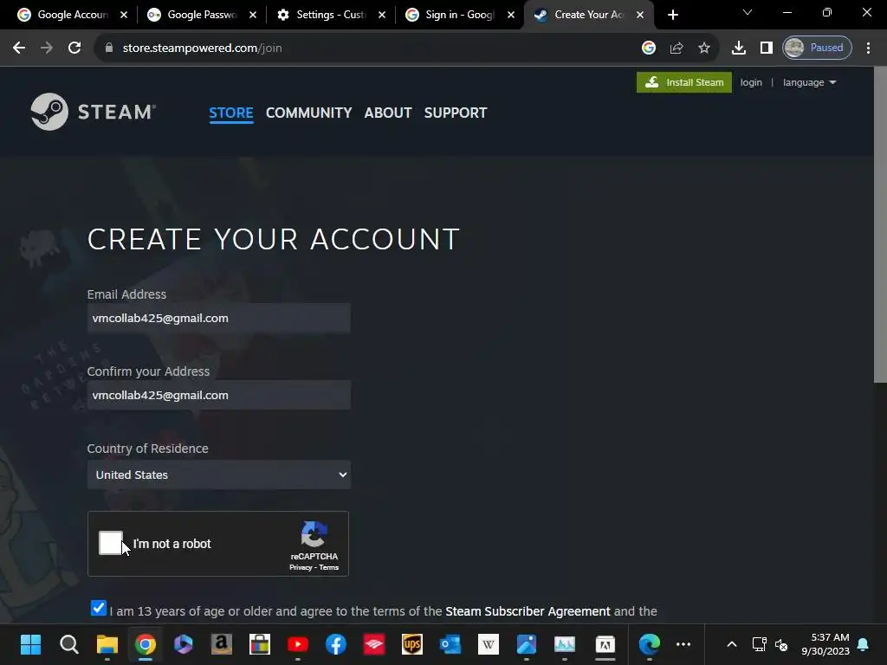Open STORE menu in Steam header

(x=230, y=113)
